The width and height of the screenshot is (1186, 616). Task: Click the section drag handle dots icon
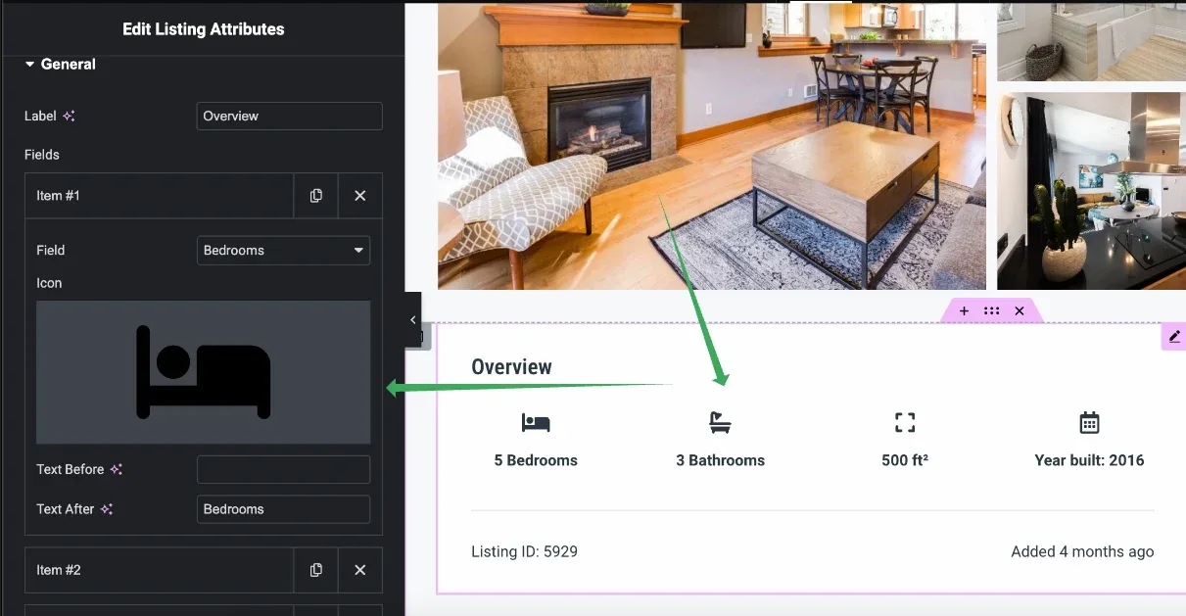[991, 310]
